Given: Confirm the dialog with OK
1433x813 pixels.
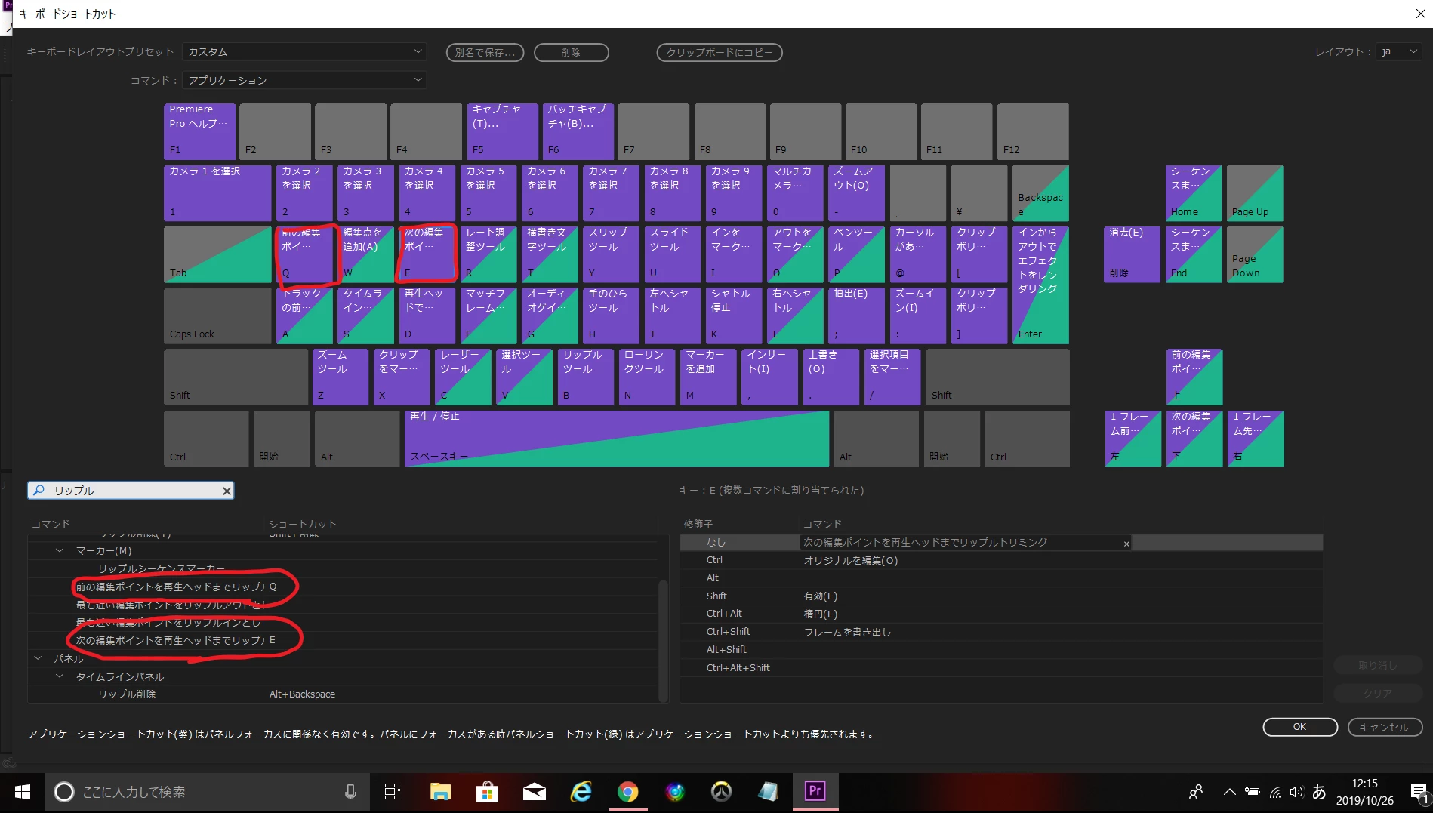Looking at the screenshot, I should [x=1300, y=727].
